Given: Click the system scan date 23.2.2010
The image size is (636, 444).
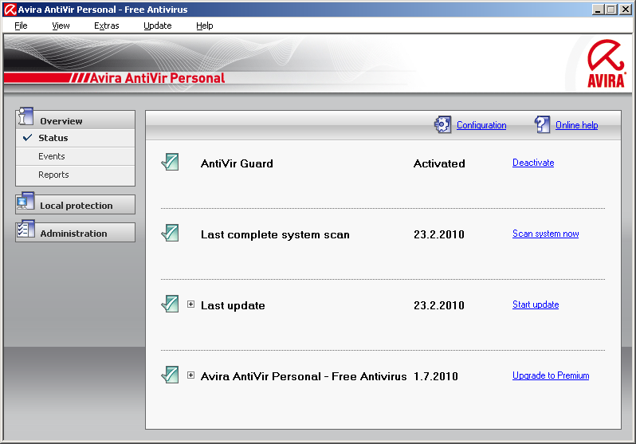Looking at the screenshot, I should point(439,234).
